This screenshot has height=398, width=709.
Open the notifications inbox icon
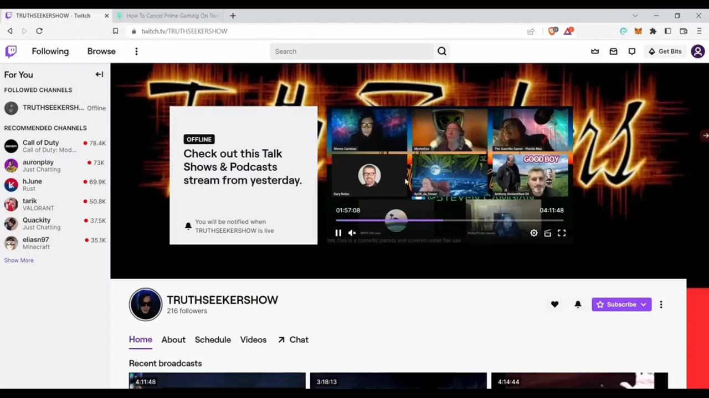(x=613, y=51)
